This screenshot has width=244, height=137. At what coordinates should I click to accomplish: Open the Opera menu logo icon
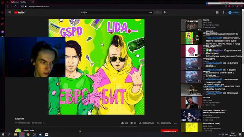pyautogui.click(x=2, y=2)
